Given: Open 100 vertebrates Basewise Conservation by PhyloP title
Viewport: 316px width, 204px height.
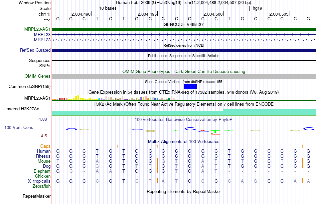Looking at the screenshot, I should point(184,120).
